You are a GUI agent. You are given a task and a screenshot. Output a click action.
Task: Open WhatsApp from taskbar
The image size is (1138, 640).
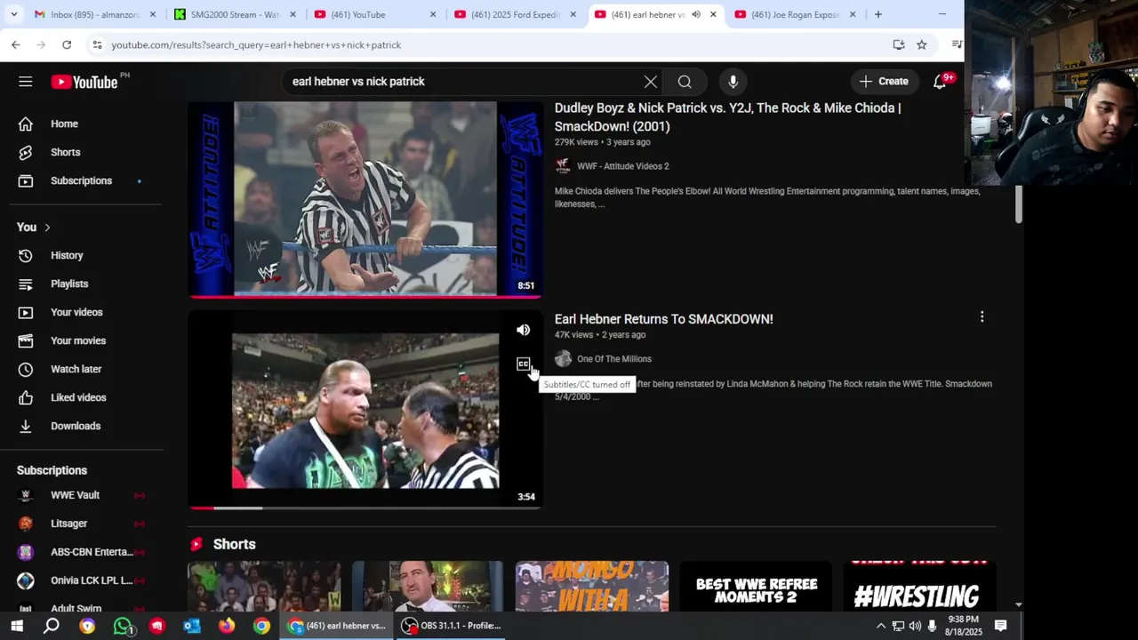coord(123,626)
